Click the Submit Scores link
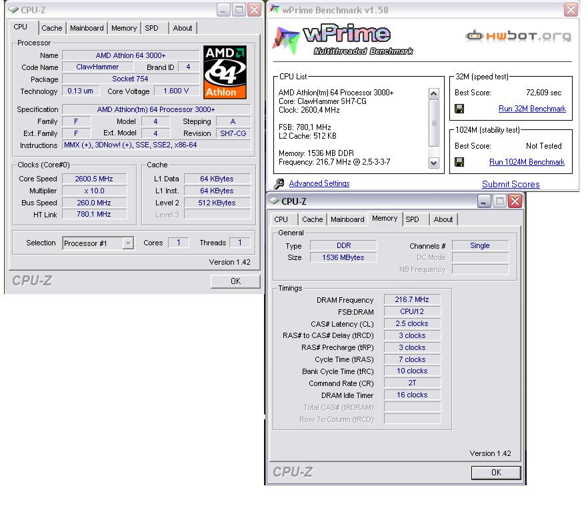The width and height of the screenshot is (588, 514). point(511,184)
